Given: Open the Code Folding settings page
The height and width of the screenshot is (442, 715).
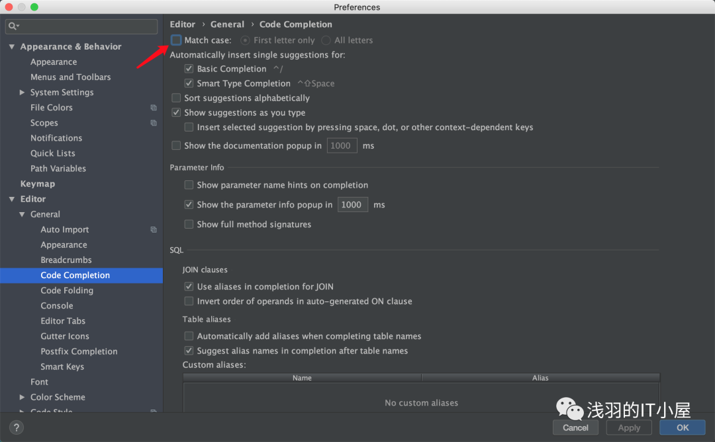Looking at the screenshot, I should click(67, 291).
